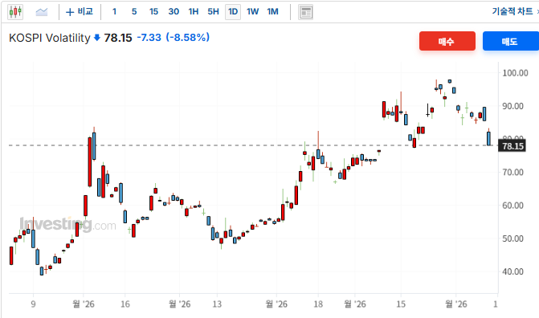This screenshot has height=318, width=539.
Task: Click the blue down arrow next to price
Action: tap(97, 38)
